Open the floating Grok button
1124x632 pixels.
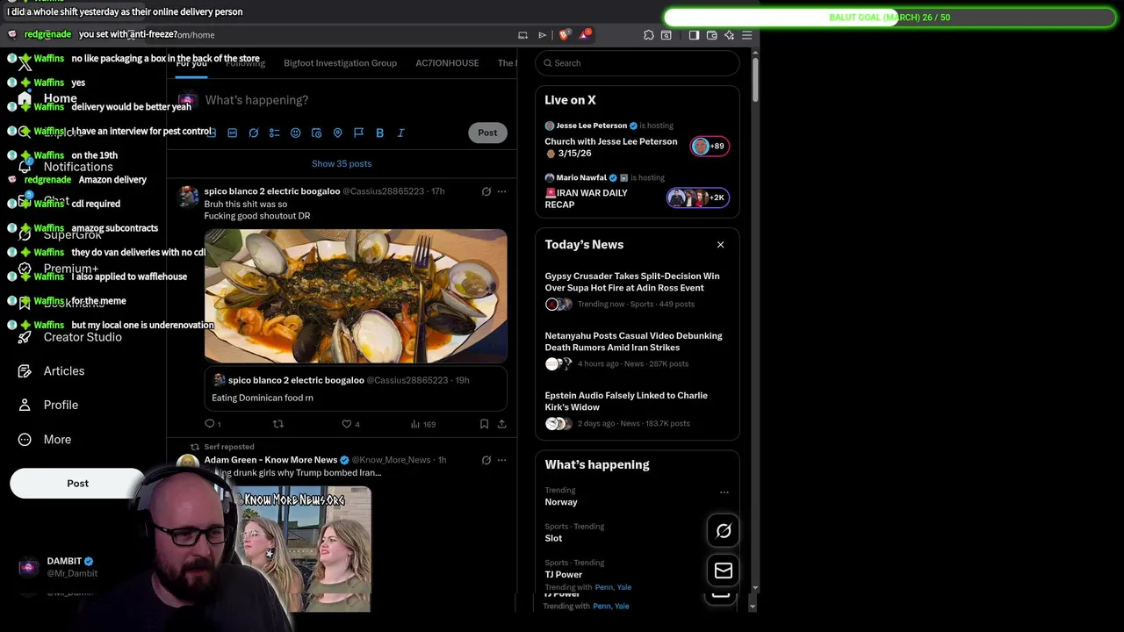pos(724,531)
